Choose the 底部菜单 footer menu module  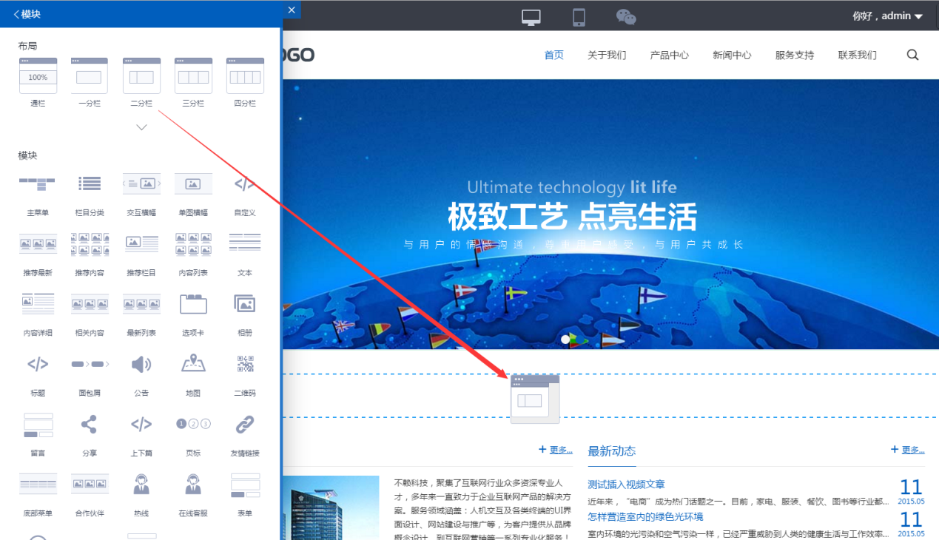[38, 485]
